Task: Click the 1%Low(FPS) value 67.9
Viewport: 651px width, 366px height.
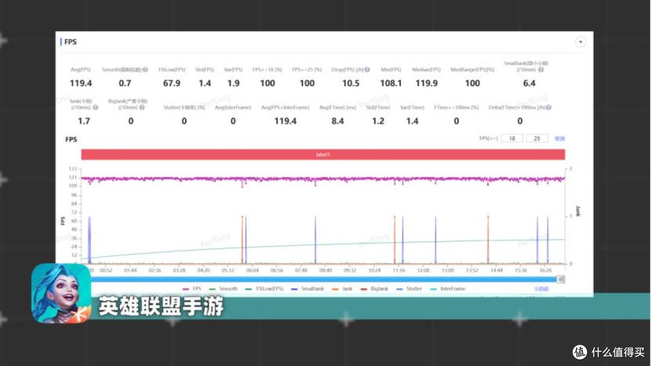Action: click(x=171, y=83)
